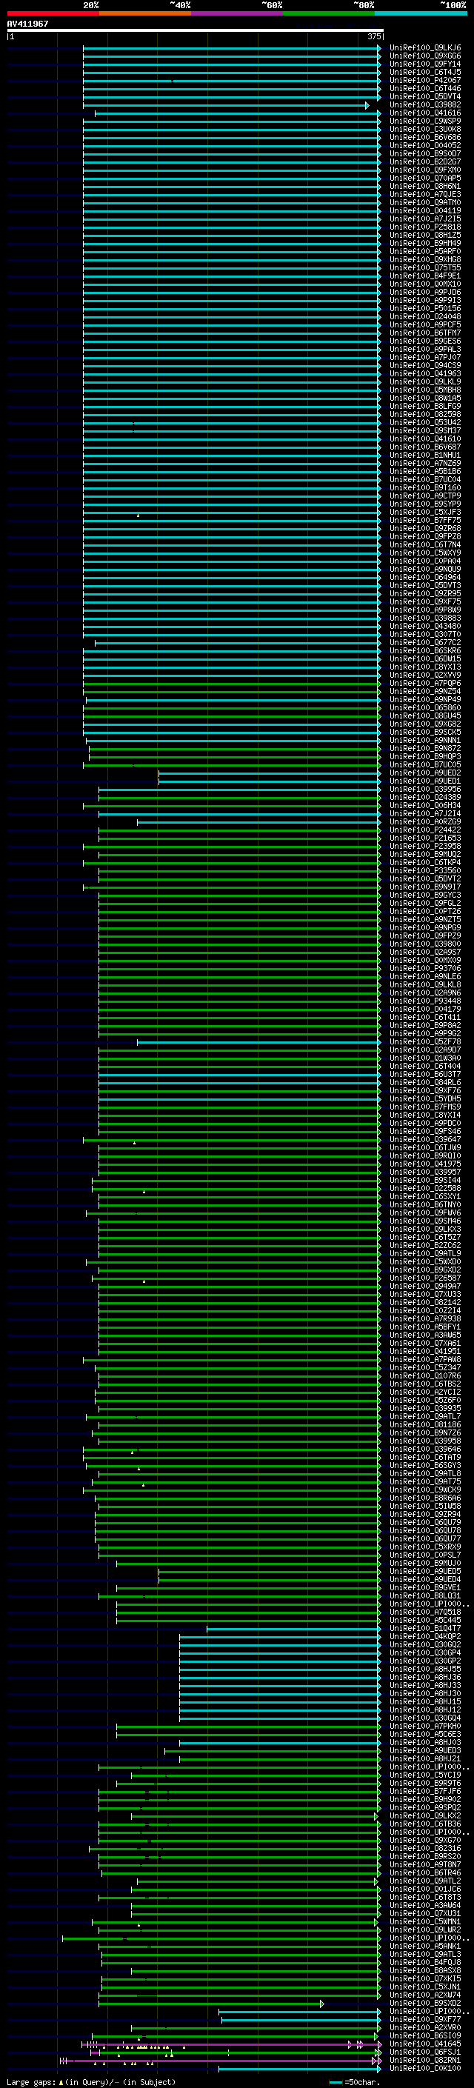This screenshot has height=2088, width=474.
Task: Click the 375 end position marker
Action: click(x=374, y=36)
